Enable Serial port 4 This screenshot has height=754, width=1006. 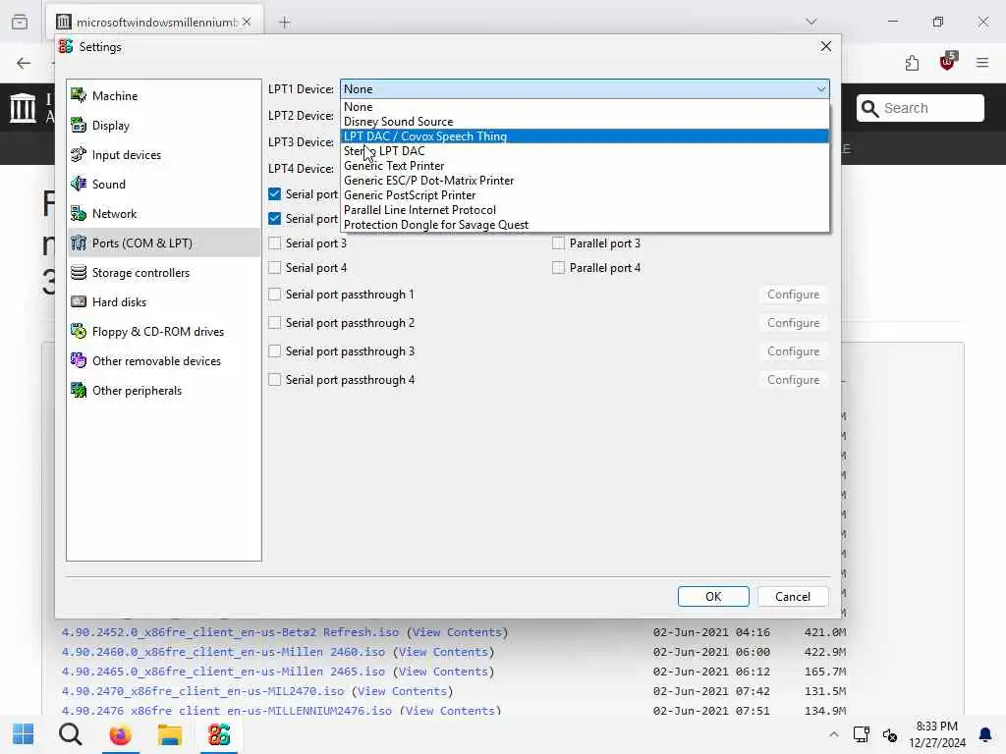click(x=275, y=267)
